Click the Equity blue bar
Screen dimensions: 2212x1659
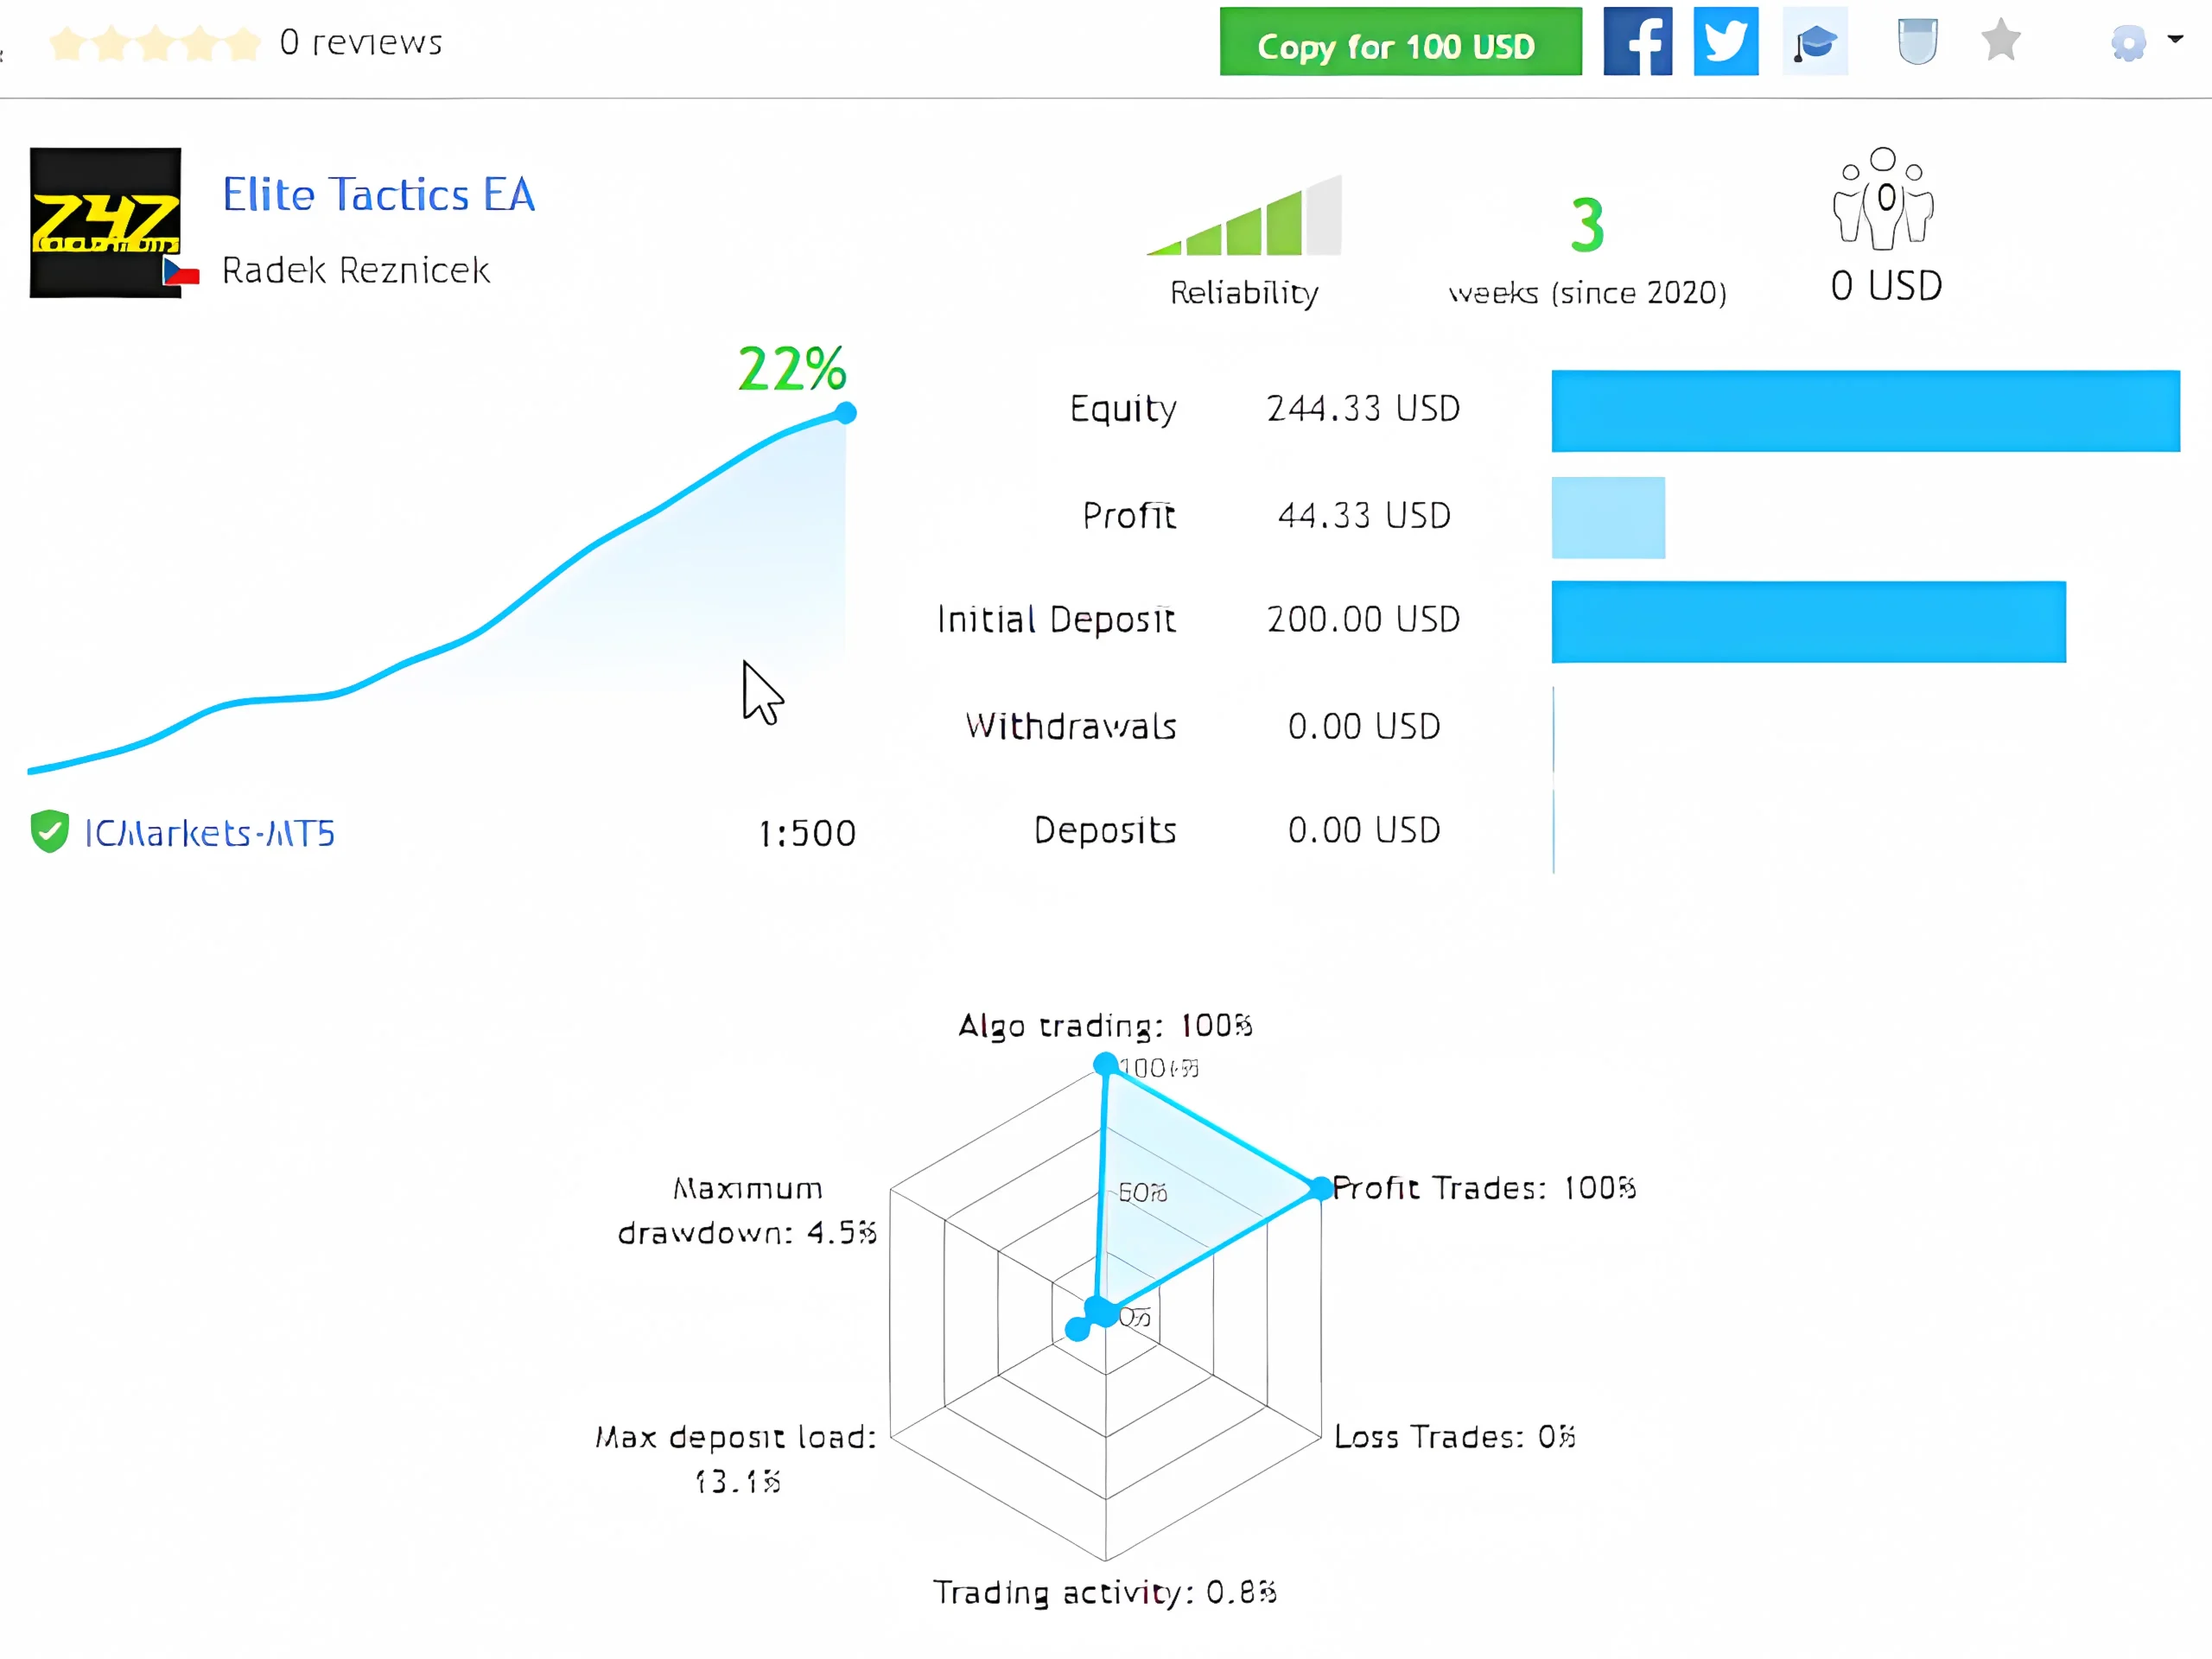(x=1865, y=411)
